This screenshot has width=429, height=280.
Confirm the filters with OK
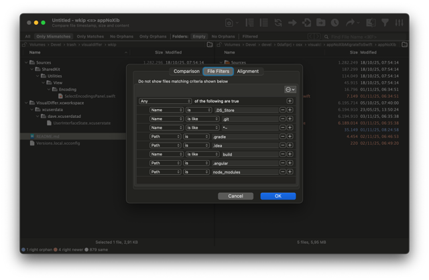[x=278, y=196]
